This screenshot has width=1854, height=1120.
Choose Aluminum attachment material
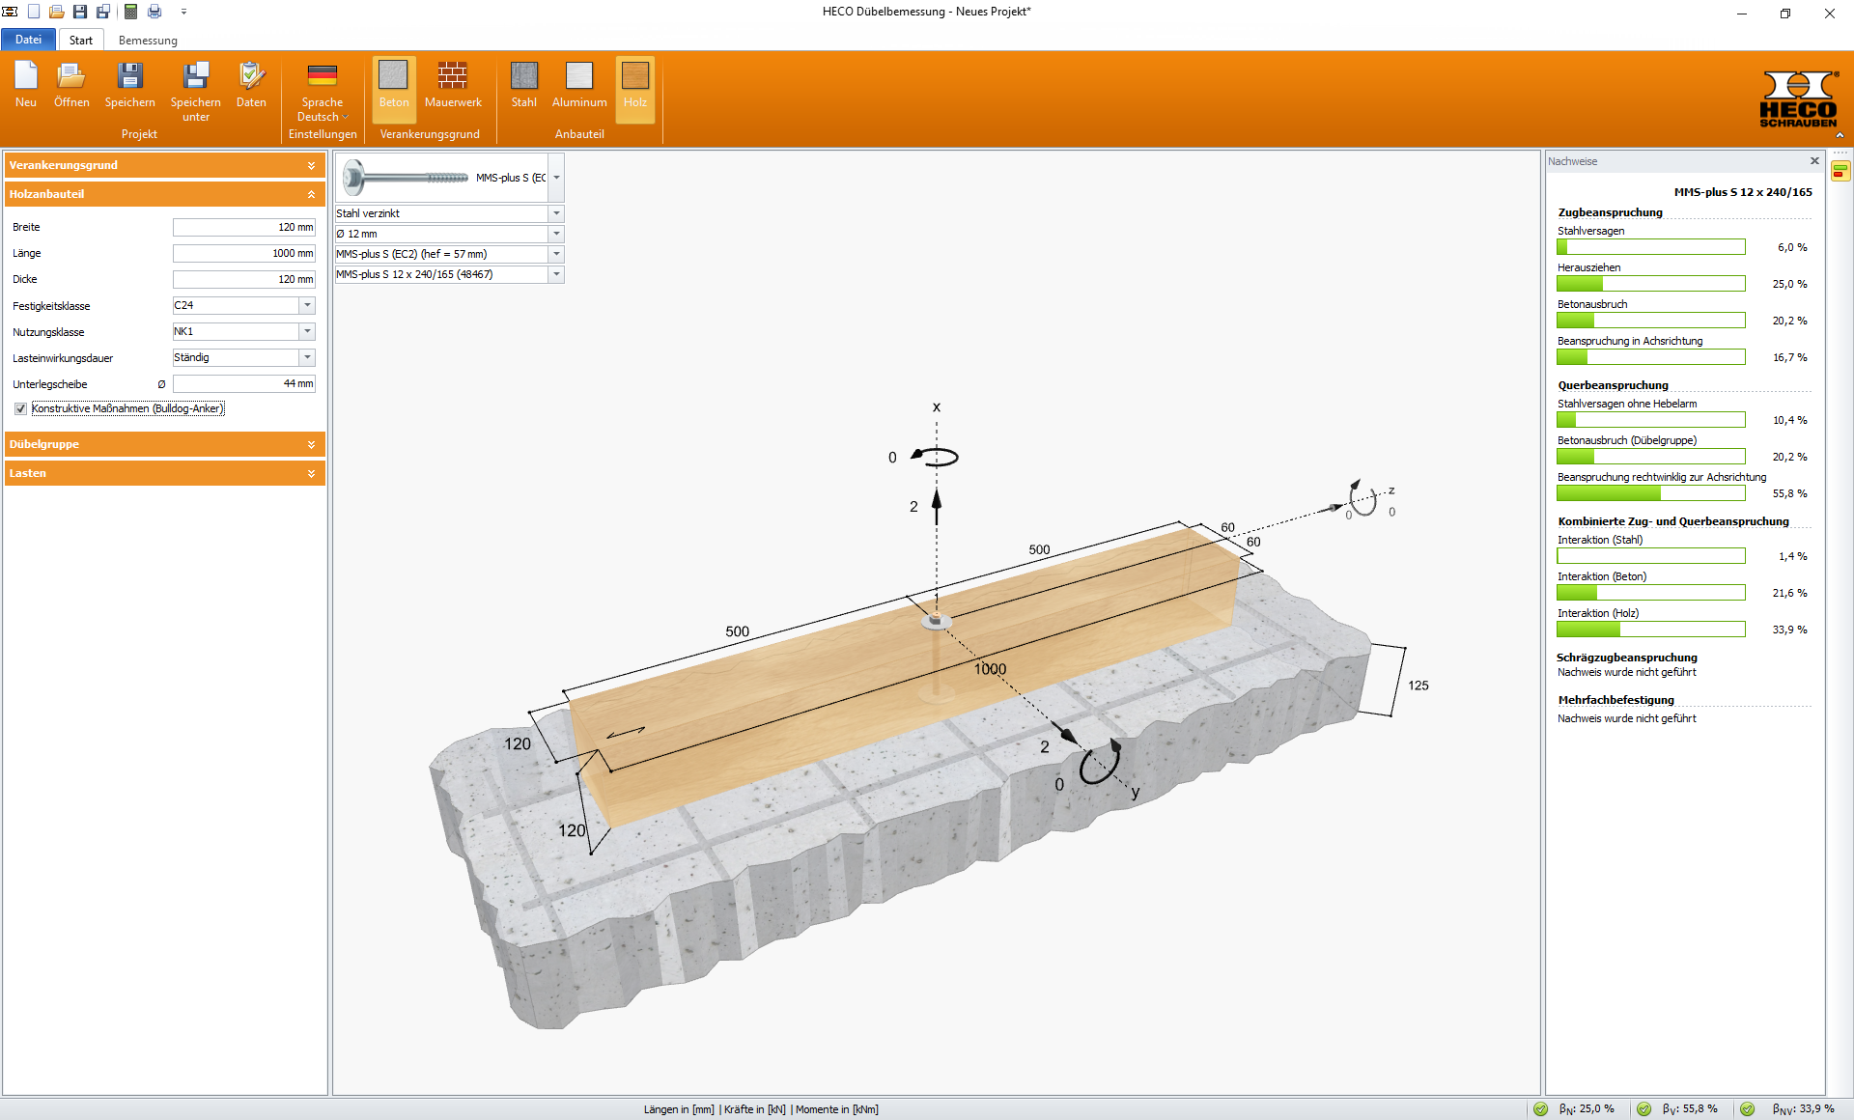pos(579,85)
